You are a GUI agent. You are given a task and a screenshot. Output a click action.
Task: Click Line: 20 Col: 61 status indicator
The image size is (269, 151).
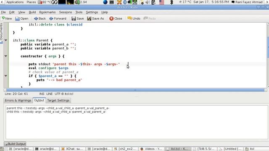[x=16, y=94]
